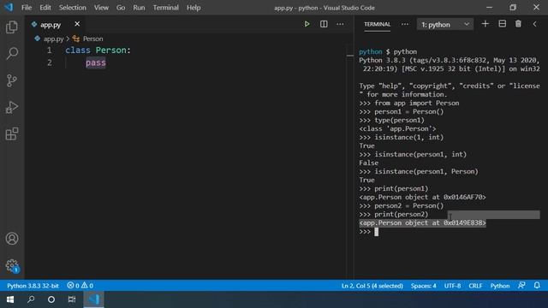This screenshot has width=548, height=308.
Task: Open Cortana circle on taskbar
Action: (x=51, y=299)
